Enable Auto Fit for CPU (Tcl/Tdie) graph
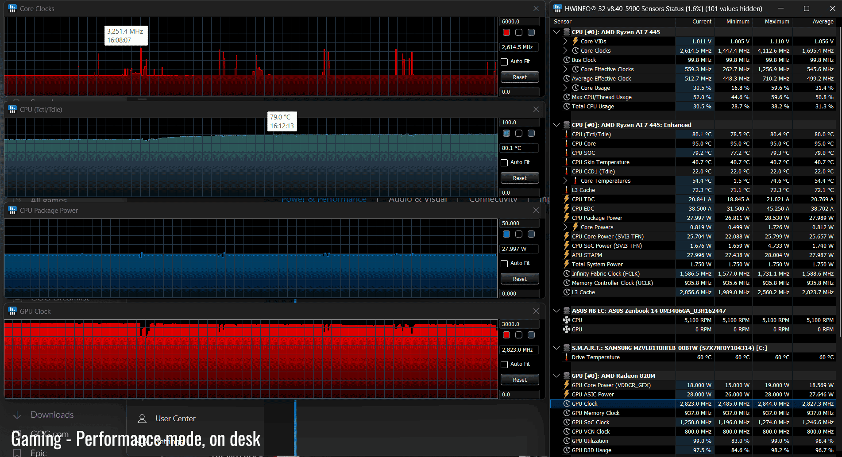Viewport: 842px width, 457px height. point(504,162)
